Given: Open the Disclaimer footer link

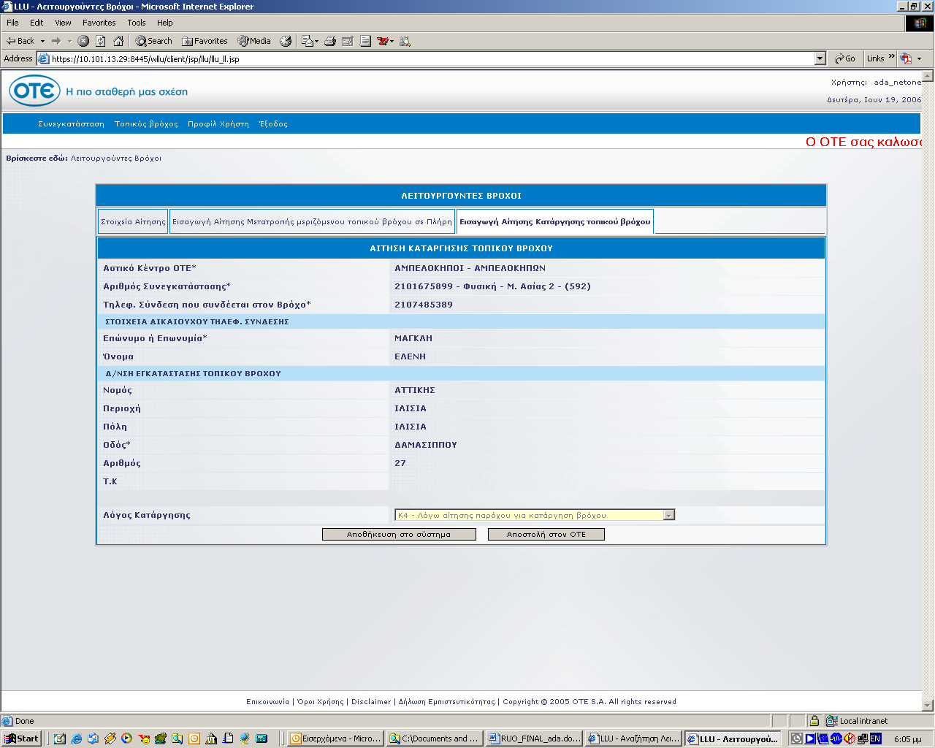Looking at the screenshot, I should [371, 702].
